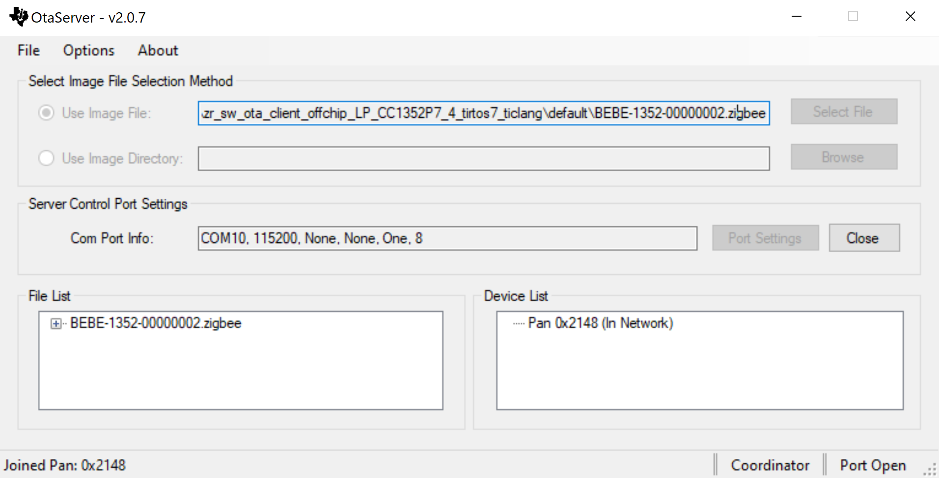The image size is (939, 478).
Task: Click the Joined Pan: 0x2148 status text
Action: [65, 465]
